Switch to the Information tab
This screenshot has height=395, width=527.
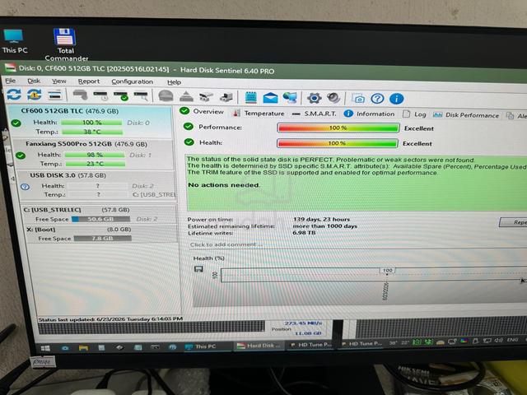pos(369,114)
